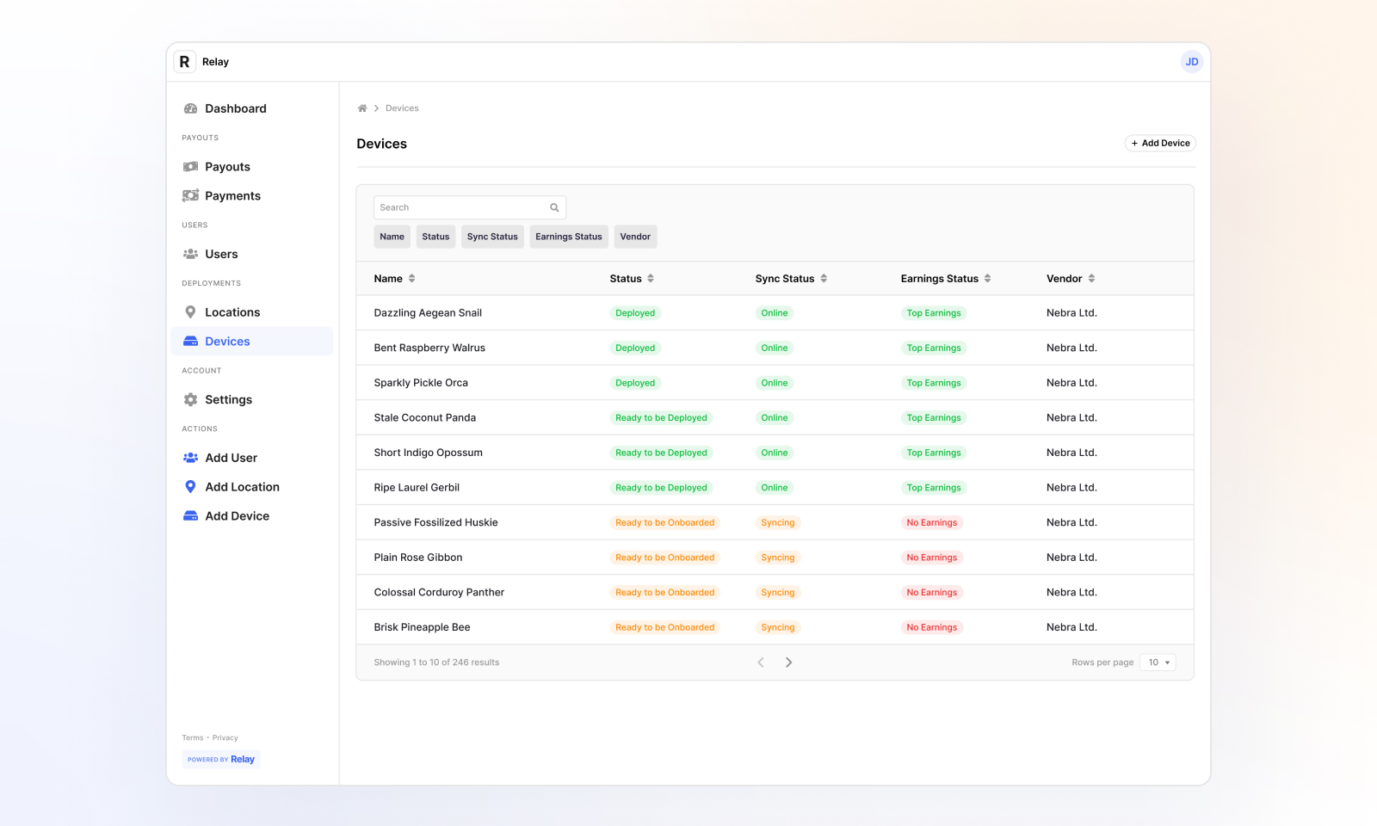Open the Rows per page dropdown
This screenshot has width=1377, height=826.
(x=1158, y=662)
